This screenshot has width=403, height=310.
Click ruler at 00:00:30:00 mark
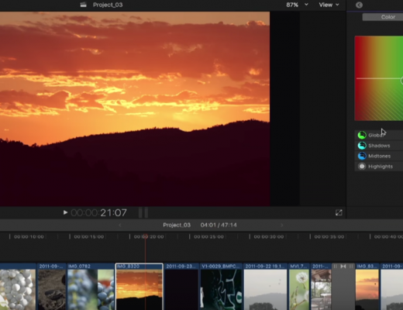269,236
